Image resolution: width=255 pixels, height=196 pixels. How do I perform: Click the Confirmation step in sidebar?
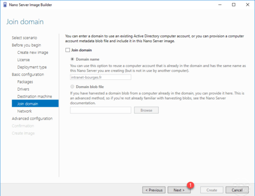pos(23,126)
